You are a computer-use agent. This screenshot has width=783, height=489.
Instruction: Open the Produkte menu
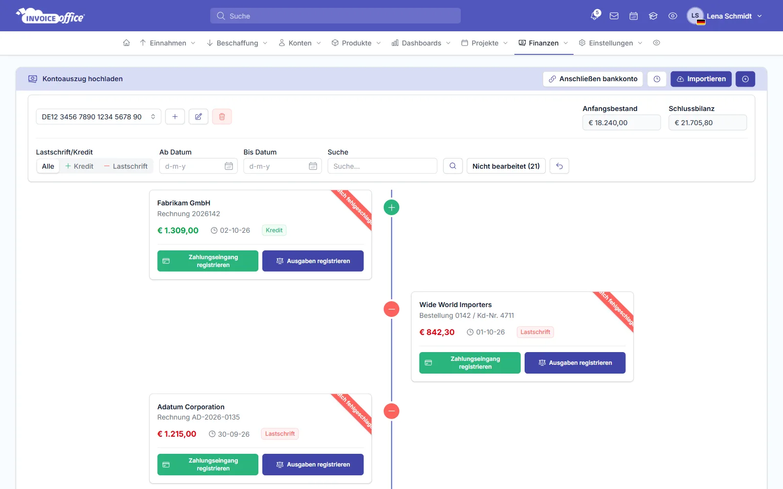point(356,43)
